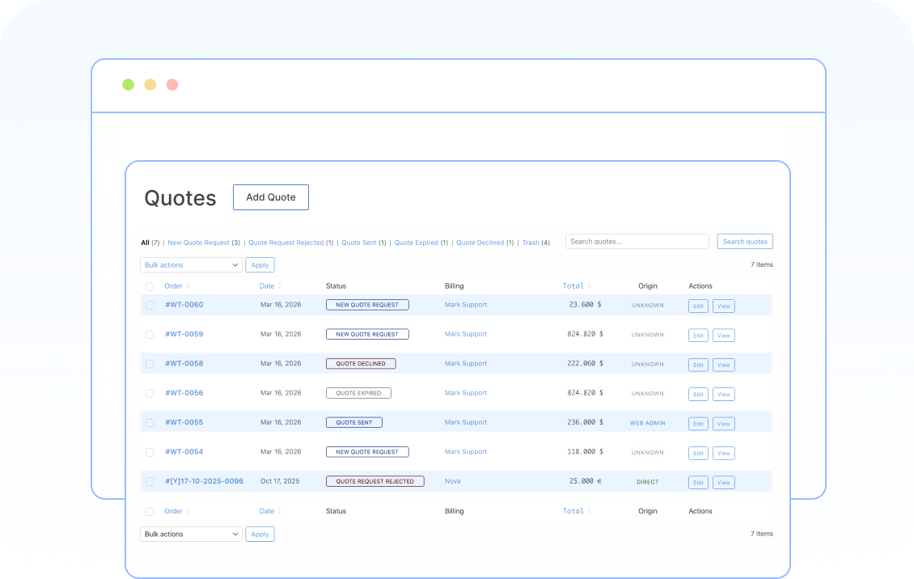Open order #WT-0056 link

click(184, 393)
